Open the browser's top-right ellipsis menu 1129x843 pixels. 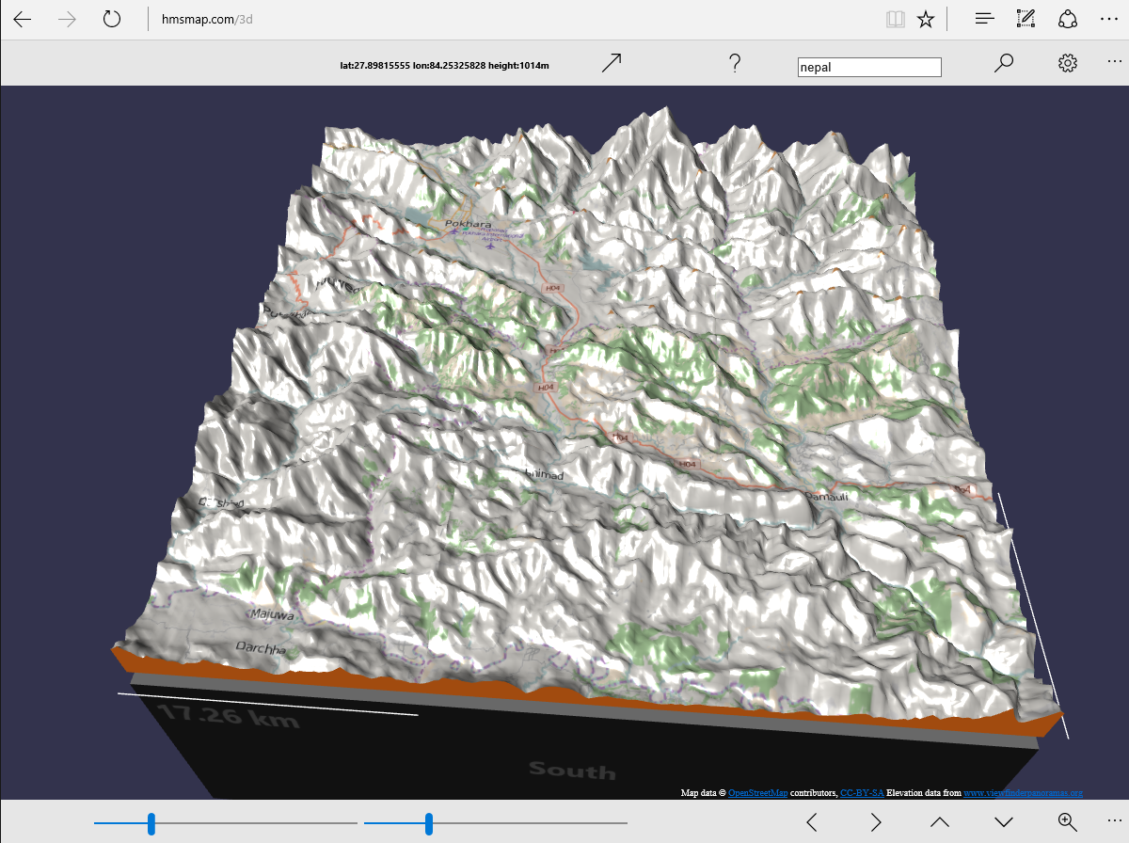pos(1108,19)
